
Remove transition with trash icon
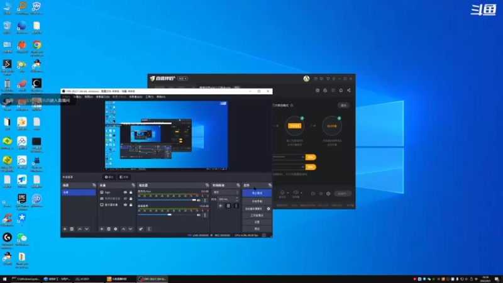[228, 206]
